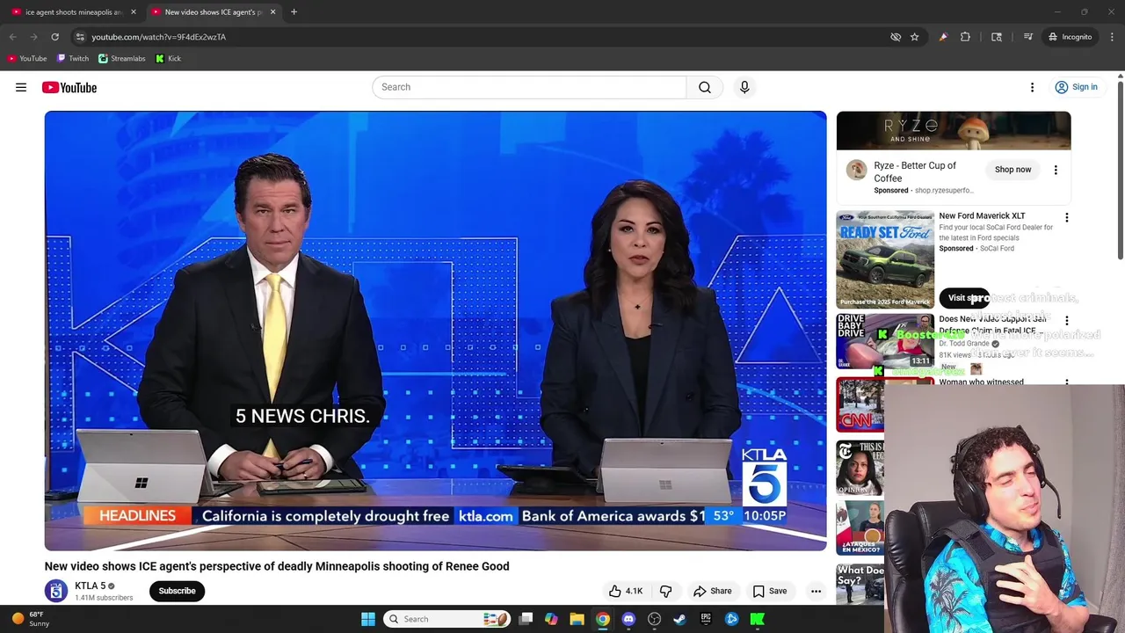
Task: Open options for New Ford Maverick ad
Action: pos(1067,218)
